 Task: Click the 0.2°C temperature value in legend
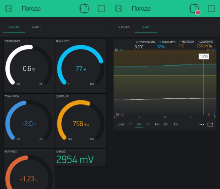click(x=139, y=47)
